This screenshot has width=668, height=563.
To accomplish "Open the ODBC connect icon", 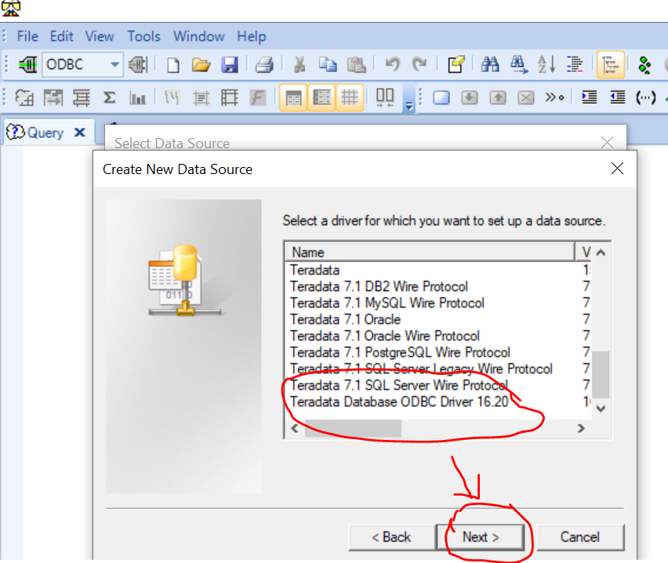I will pos(26,64).
